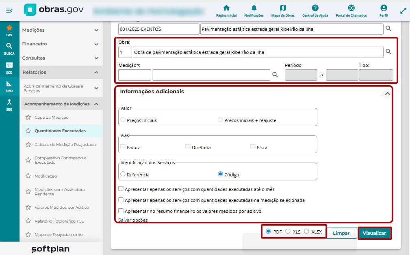The image size is (410, 255).
Task: Favorite Capa da Medição star
Action: coord(28,117)
